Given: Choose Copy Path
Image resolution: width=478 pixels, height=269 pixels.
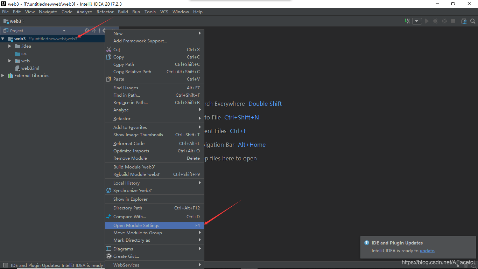Looking at the screenshot, I should (154, 64).
